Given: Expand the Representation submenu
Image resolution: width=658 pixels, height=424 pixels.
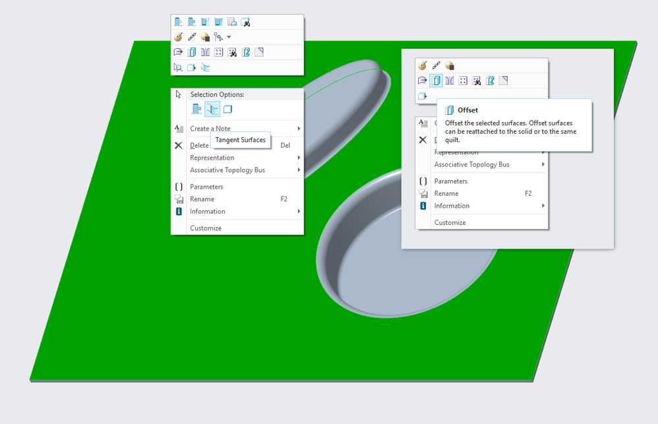Looking at the screenshot, I should (212, 157).
